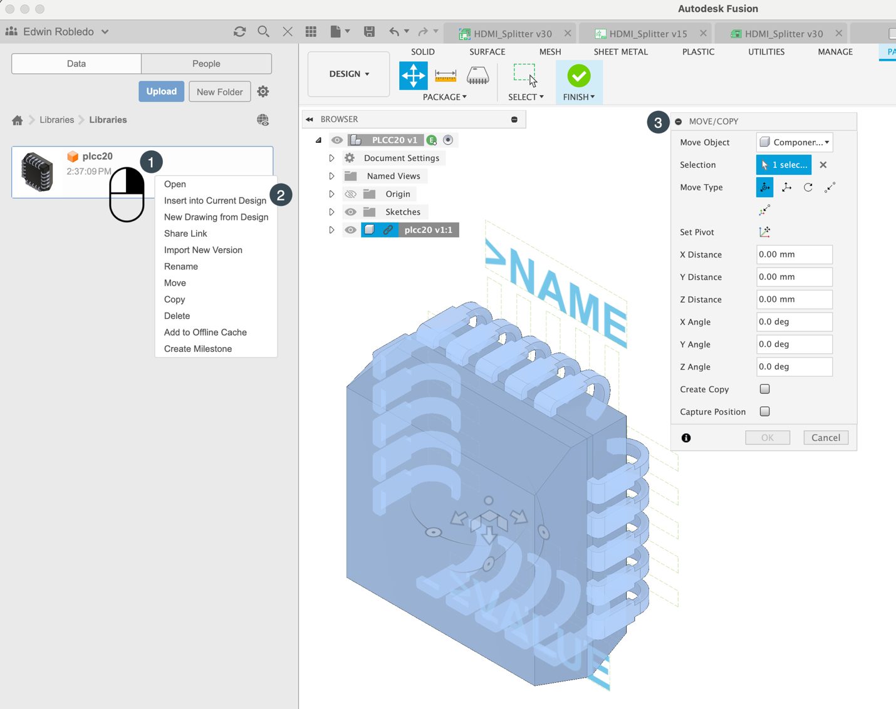Choose Insert into Current Design from the menu
This screenshot has height=709, width=896.
214,200
